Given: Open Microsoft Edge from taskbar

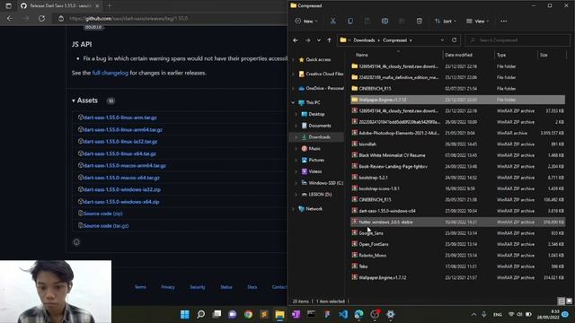Looking at the screenshot, I should (x=359, y=314).
